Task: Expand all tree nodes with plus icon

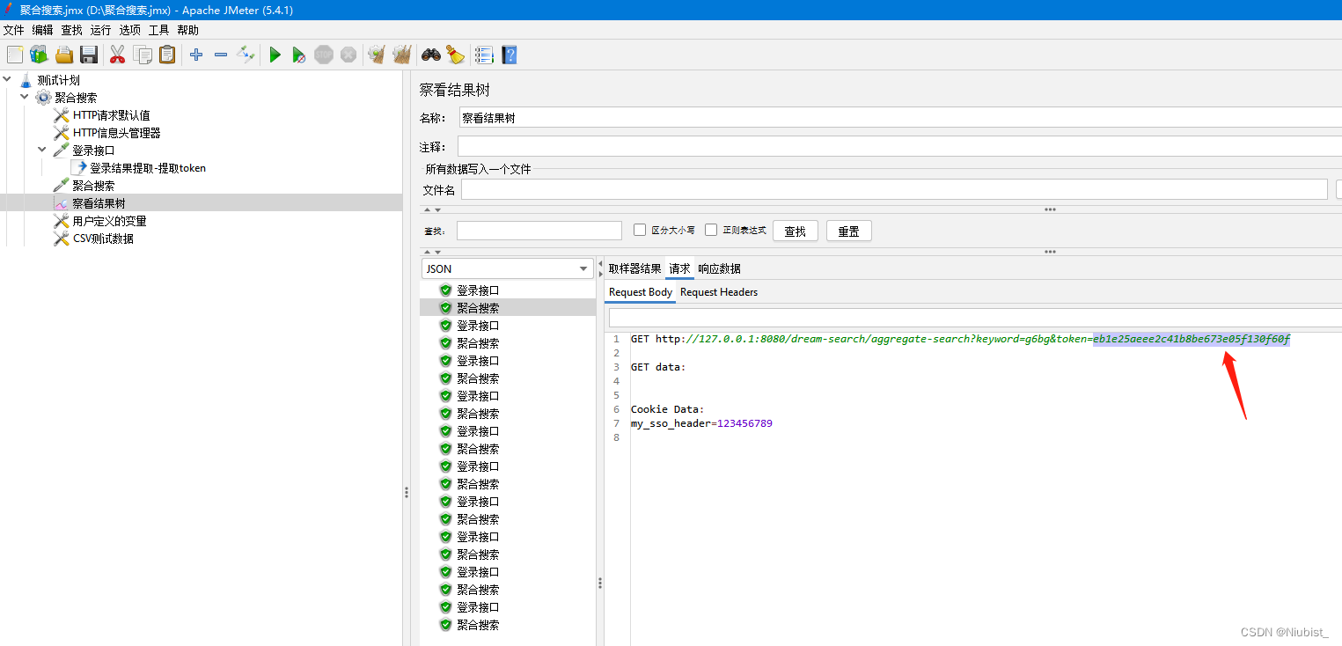Action: pos(196,55)
